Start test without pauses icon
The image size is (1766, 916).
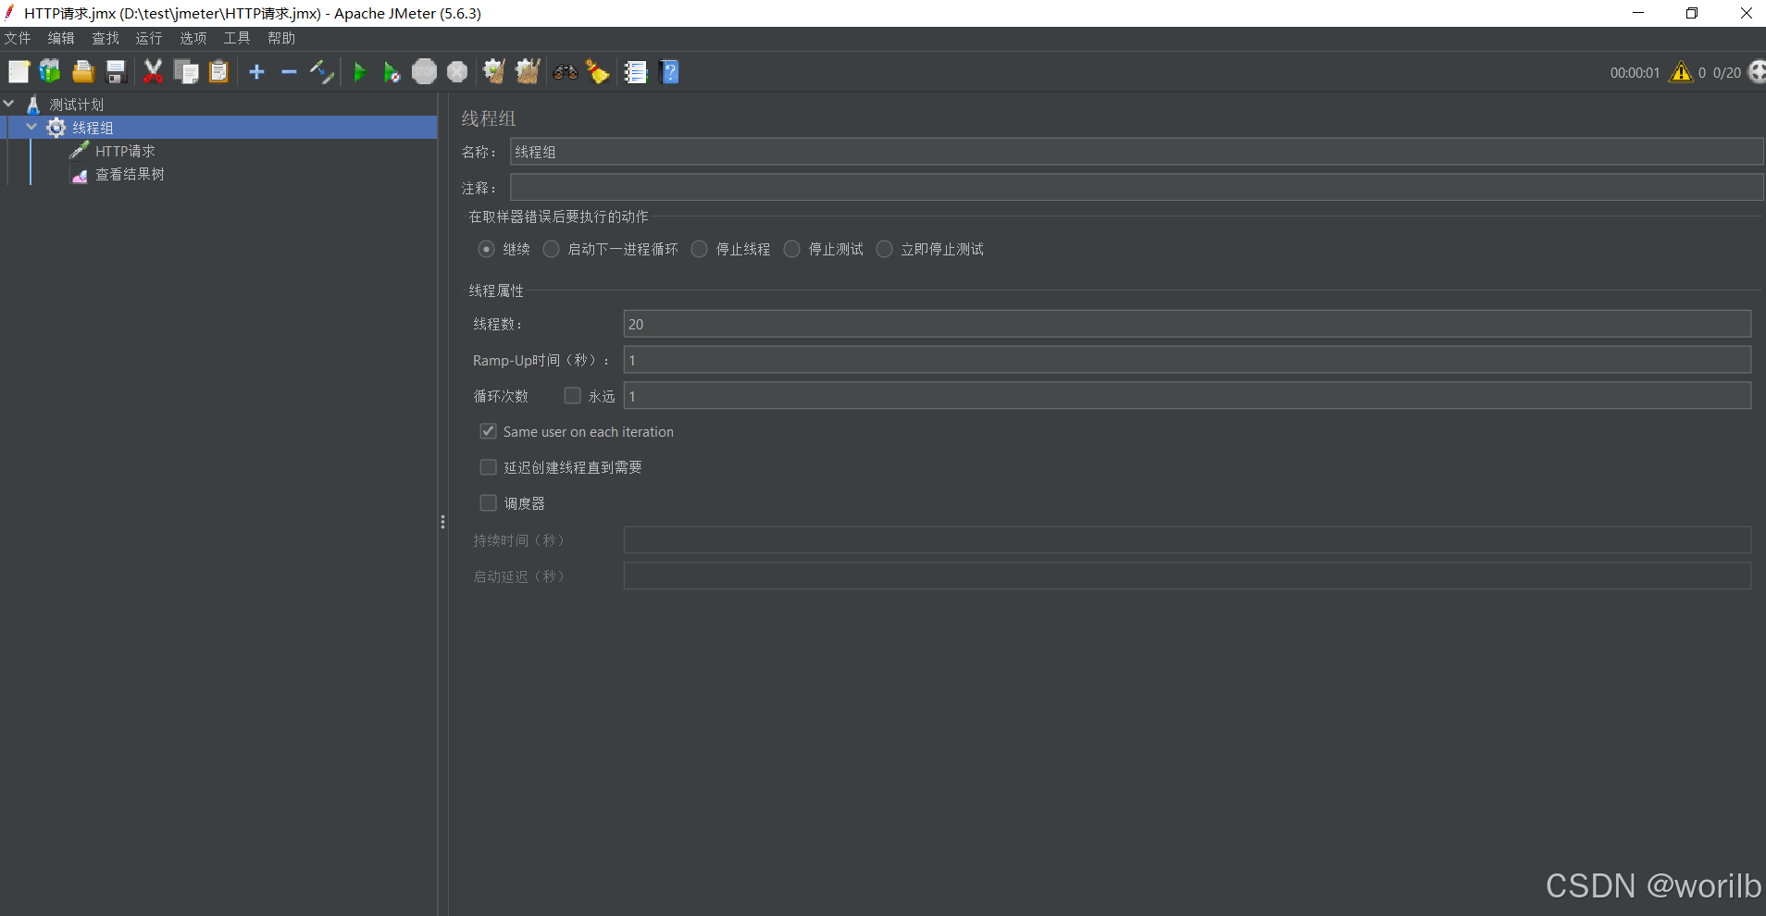pyautogui.click(x=392, y=72)
